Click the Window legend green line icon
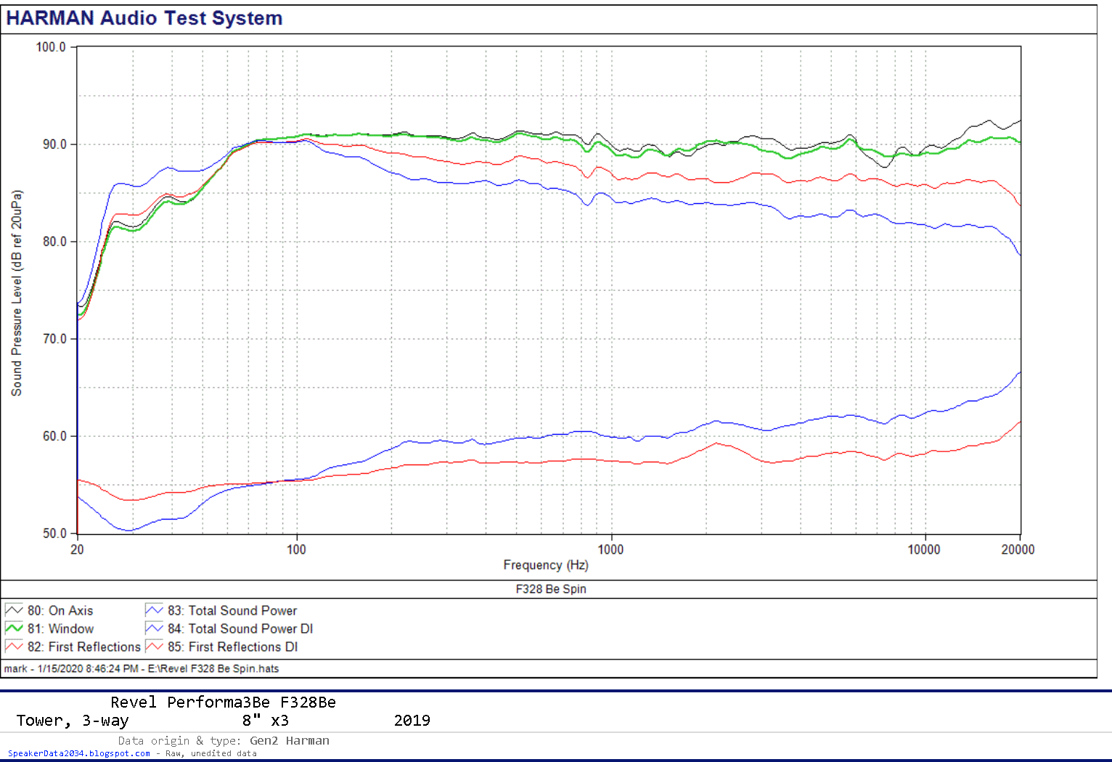This screenshot has width=1112, height=762. [x=14, y=628]
